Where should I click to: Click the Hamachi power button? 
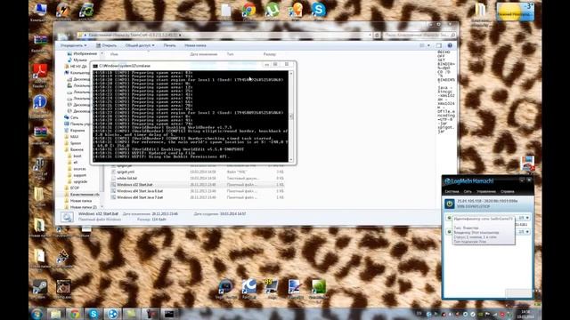pos(450,204)
